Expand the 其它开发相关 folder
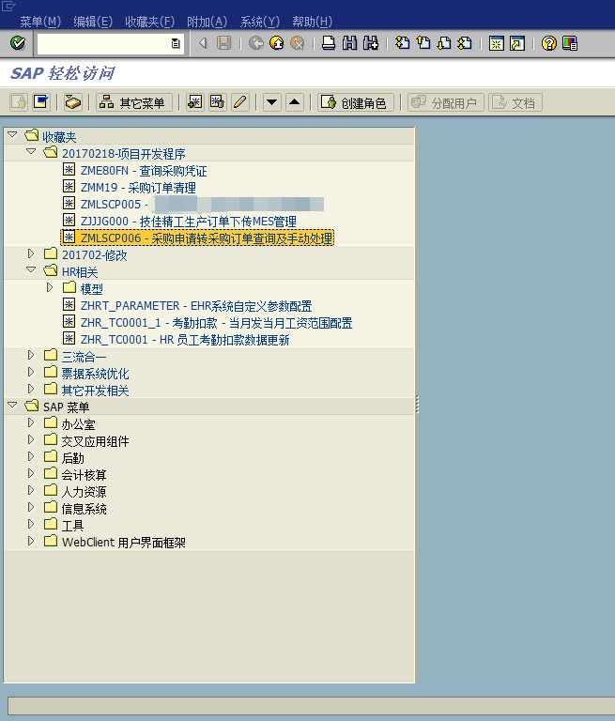Viewport: 615px width, 721px height. [x=31, y=389]
